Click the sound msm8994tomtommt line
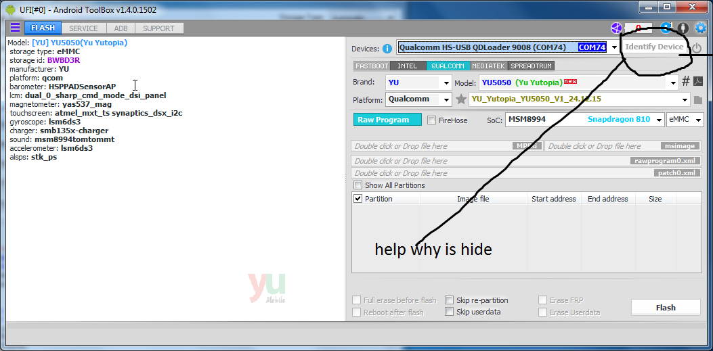Image resolution: width=713 pixels, height=351 pixels. (x=62, y=139)
